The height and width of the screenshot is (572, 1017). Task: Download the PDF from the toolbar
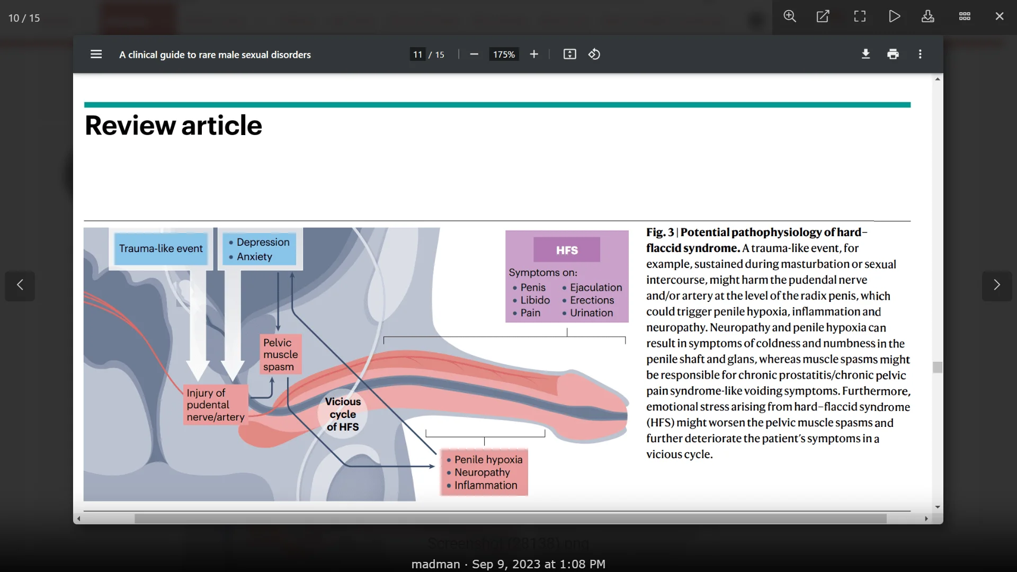coord(866,54)
